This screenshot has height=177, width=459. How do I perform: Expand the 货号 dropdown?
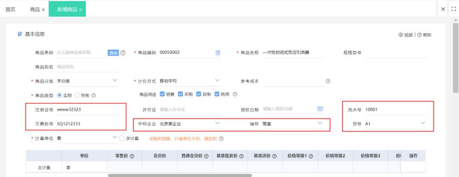(x=423, y=123)
